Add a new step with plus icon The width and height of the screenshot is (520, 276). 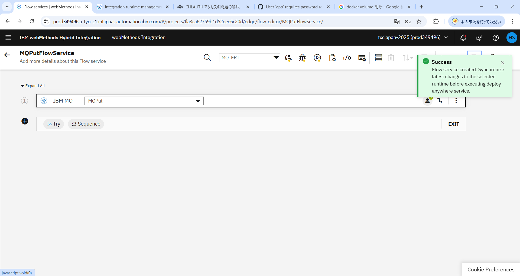(x=25, y=121)
